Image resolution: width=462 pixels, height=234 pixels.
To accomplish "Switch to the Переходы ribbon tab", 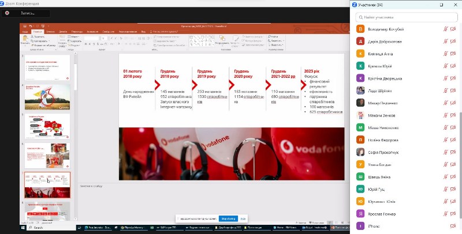I will [x=77, y=32].
